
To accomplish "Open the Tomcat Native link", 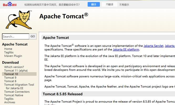I will [14, 95].
